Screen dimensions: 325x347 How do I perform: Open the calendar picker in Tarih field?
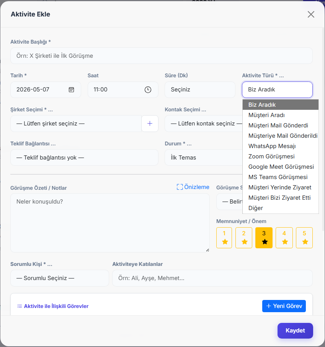point(71,90)
